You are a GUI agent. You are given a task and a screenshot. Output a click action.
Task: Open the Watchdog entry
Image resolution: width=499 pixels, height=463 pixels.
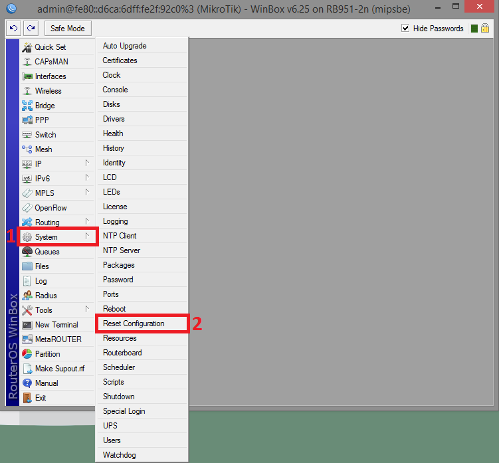[142, 455]
